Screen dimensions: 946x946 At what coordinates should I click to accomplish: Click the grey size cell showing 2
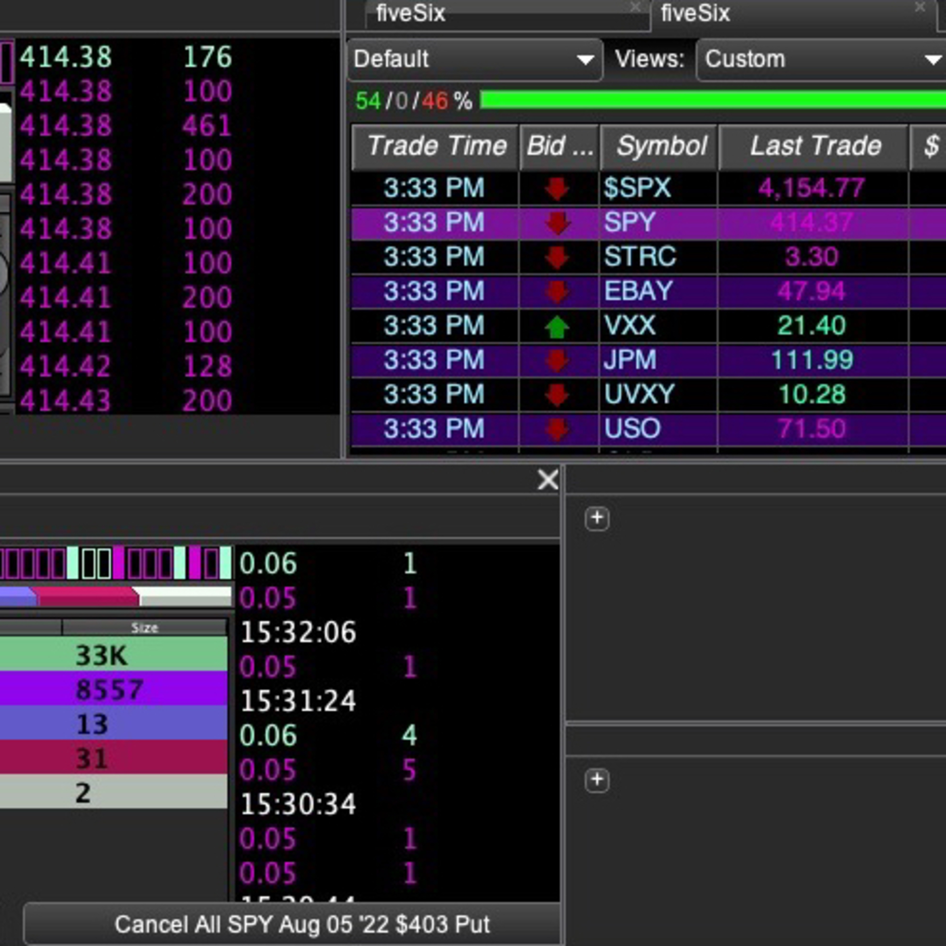[x=114, y=792]
